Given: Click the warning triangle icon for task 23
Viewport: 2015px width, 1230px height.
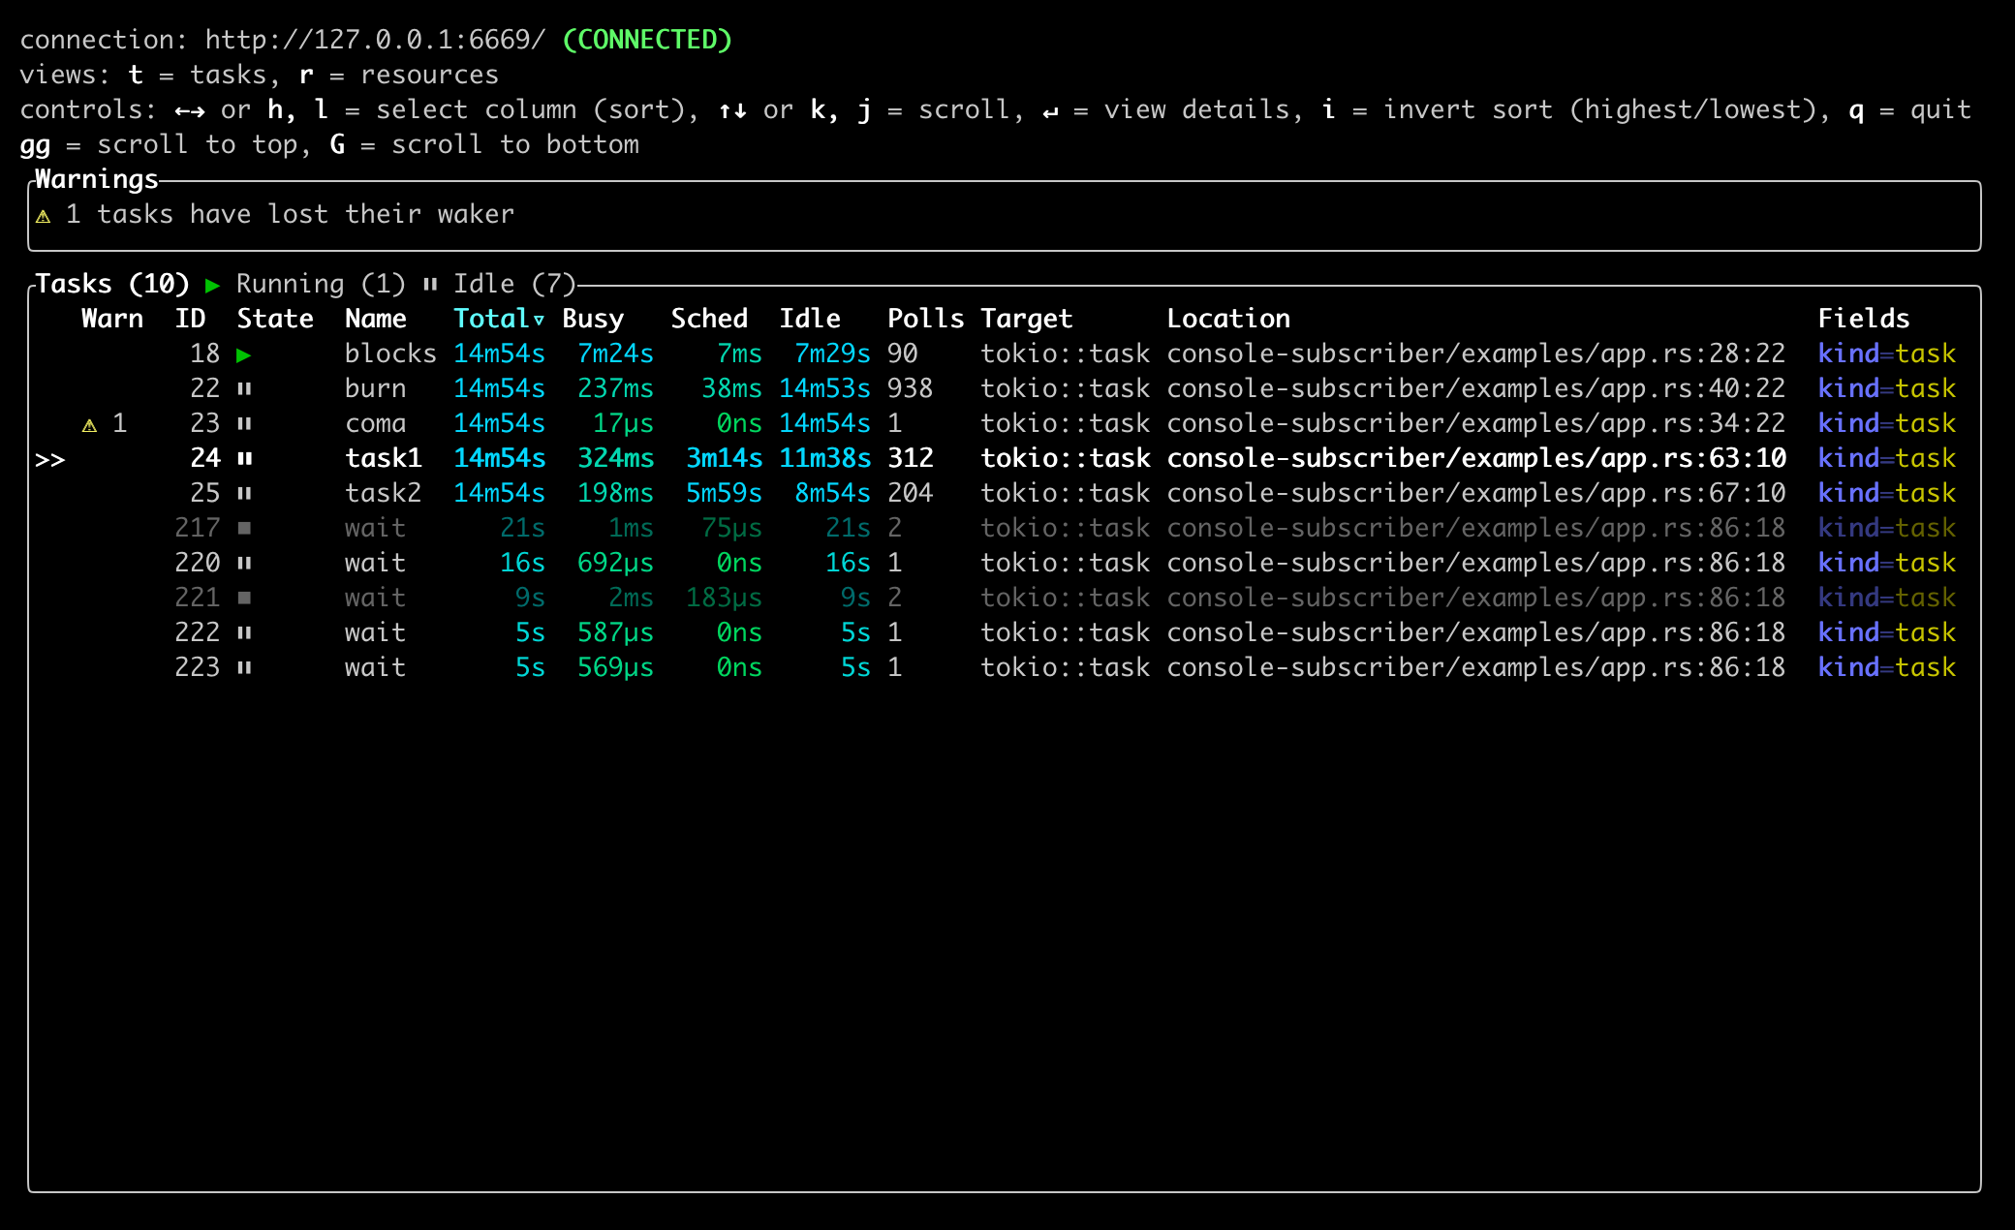Looking at the screenshot, I should click(80, 424).
